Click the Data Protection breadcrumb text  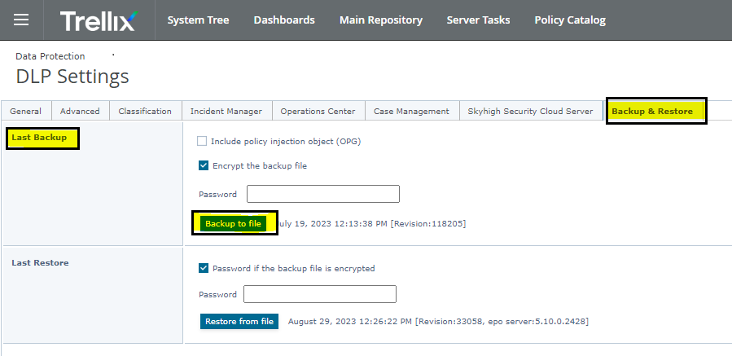(50, 56)
